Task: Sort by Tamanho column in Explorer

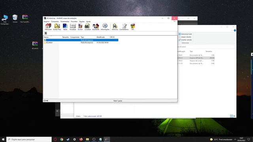Action: [x=209, y=51]
